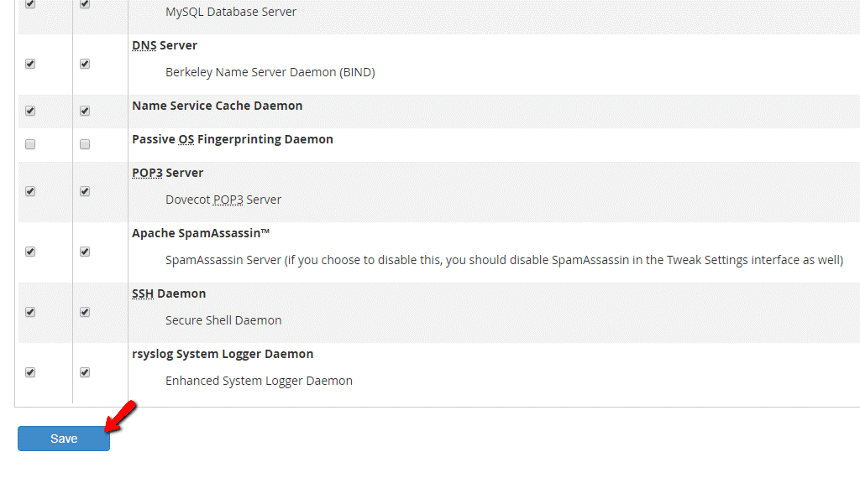Open the DNS glossary term definition
The image size is (860, 483).
coord(143,45)
